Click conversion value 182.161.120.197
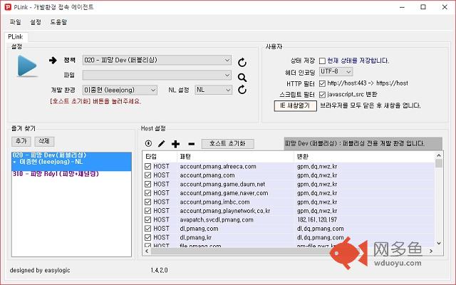This screenshot has height=285, width=456. [x=317, y=220]
